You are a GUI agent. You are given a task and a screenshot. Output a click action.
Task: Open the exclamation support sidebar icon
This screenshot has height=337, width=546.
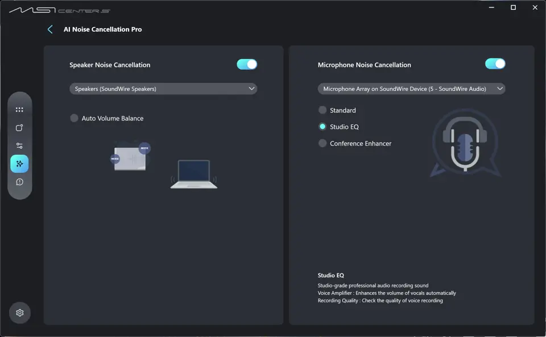coord(19,182)
